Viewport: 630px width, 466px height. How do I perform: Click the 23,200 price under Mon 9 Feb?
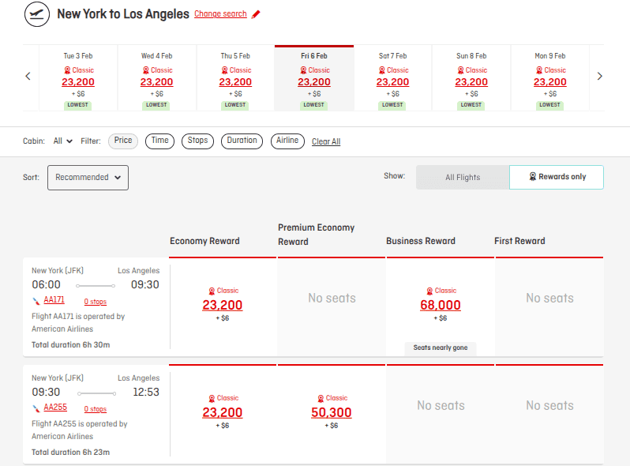(549, 82)
